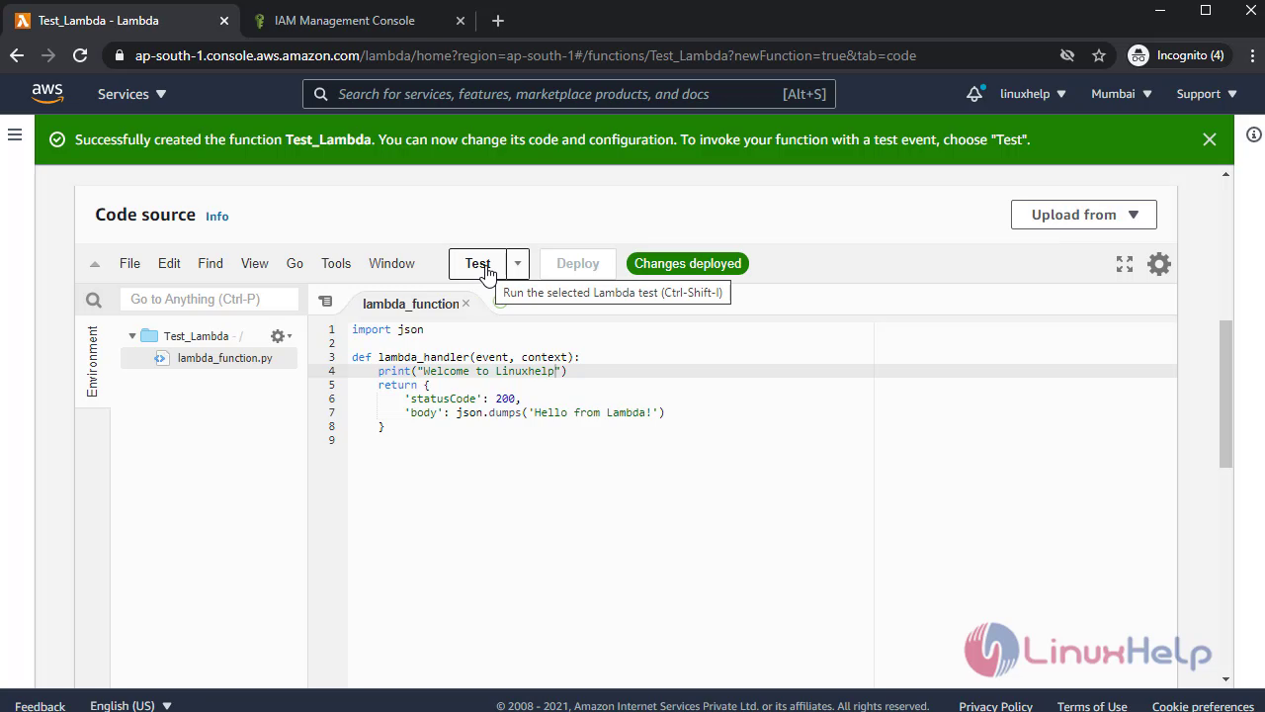Click the scrollbar down arrow
Screen dimensions: 1265x712
[x=1225, y=679]
